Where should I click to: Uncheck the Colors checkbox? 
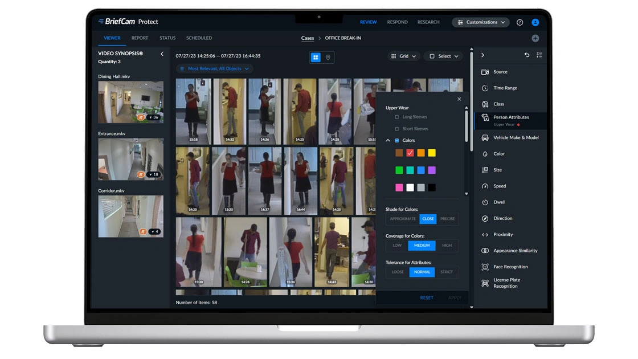pyautogui.click(x=397, y=140)
